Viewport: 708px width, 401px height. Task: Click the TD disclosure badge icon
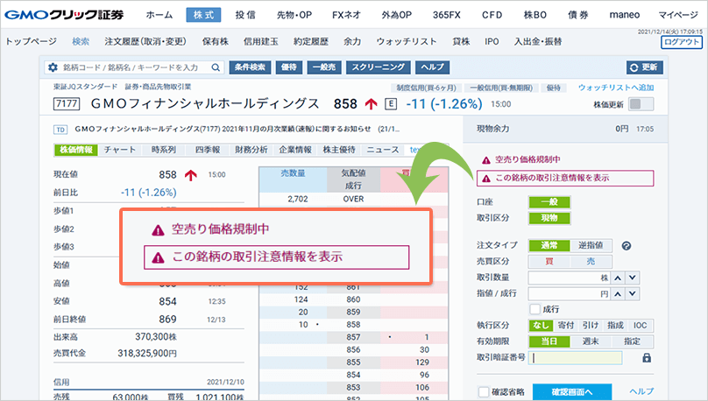[x=60, y=130]
